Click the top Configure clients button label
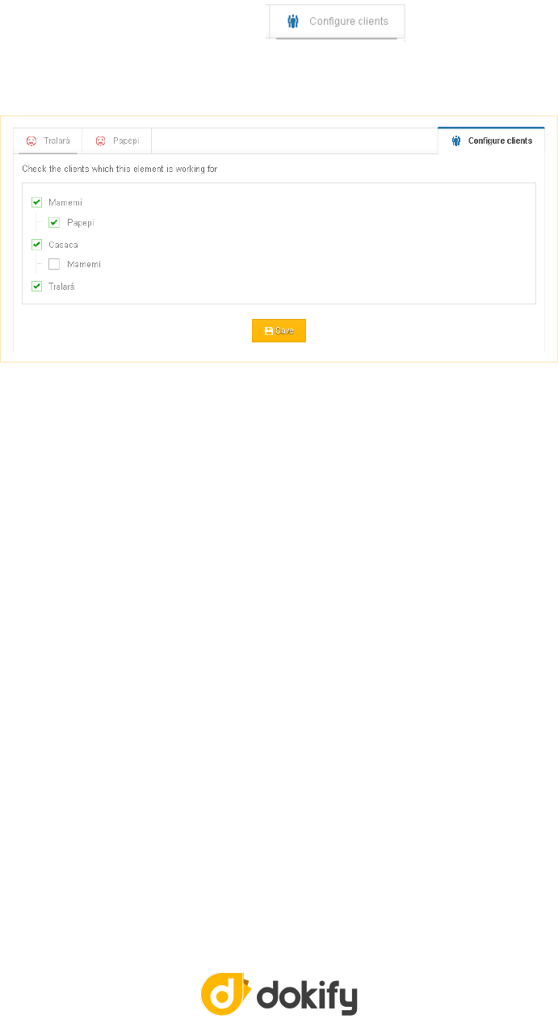 point(349,22)
